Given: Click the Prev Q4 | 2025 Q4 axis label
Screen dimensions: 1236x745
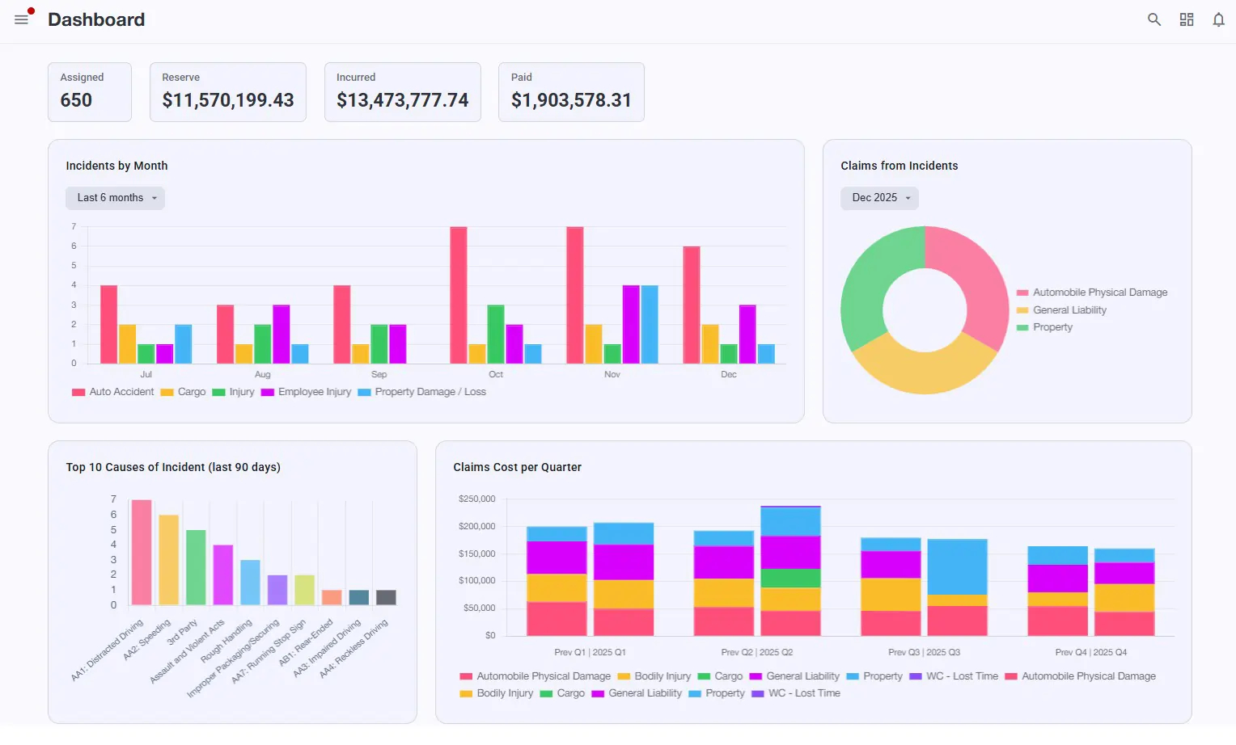Looking at the screenshot, I should pyautogui.click(x=1090, y=652).
